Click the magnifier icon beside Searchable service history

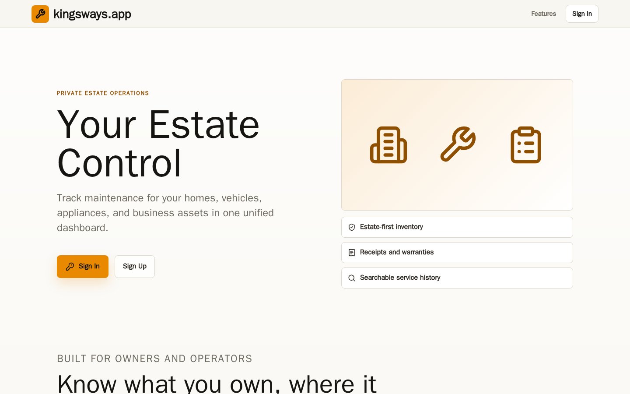pyautogui.click(x=352, y=278)
